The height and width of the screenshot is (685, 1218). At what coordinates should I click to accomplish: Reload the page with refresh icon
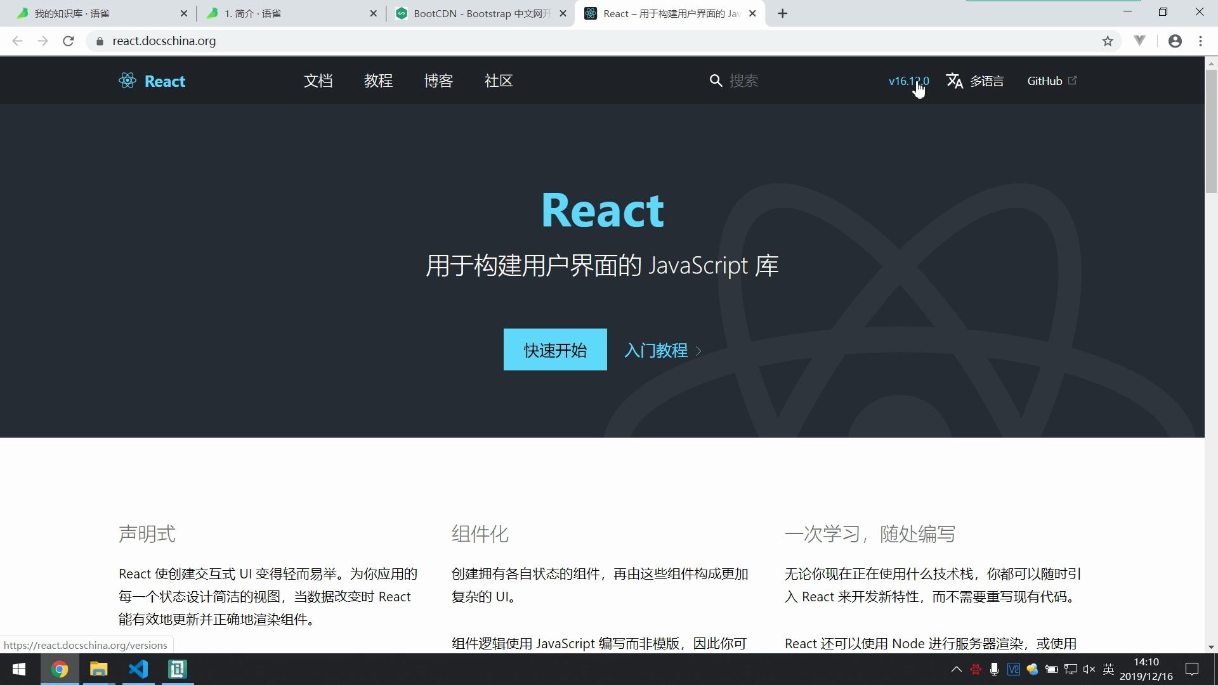[x=69, y=41]
